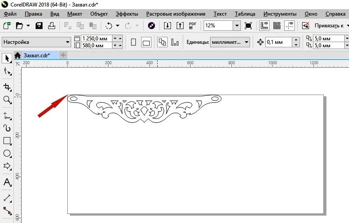Screen dimensions: 349x223
Task: Click the Cut icon in toolbar
Action: [67, 25]
